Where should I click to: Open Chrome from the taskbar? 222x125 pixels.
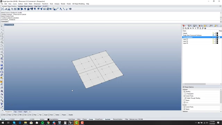pyautogui.click(x=48, y=123)
